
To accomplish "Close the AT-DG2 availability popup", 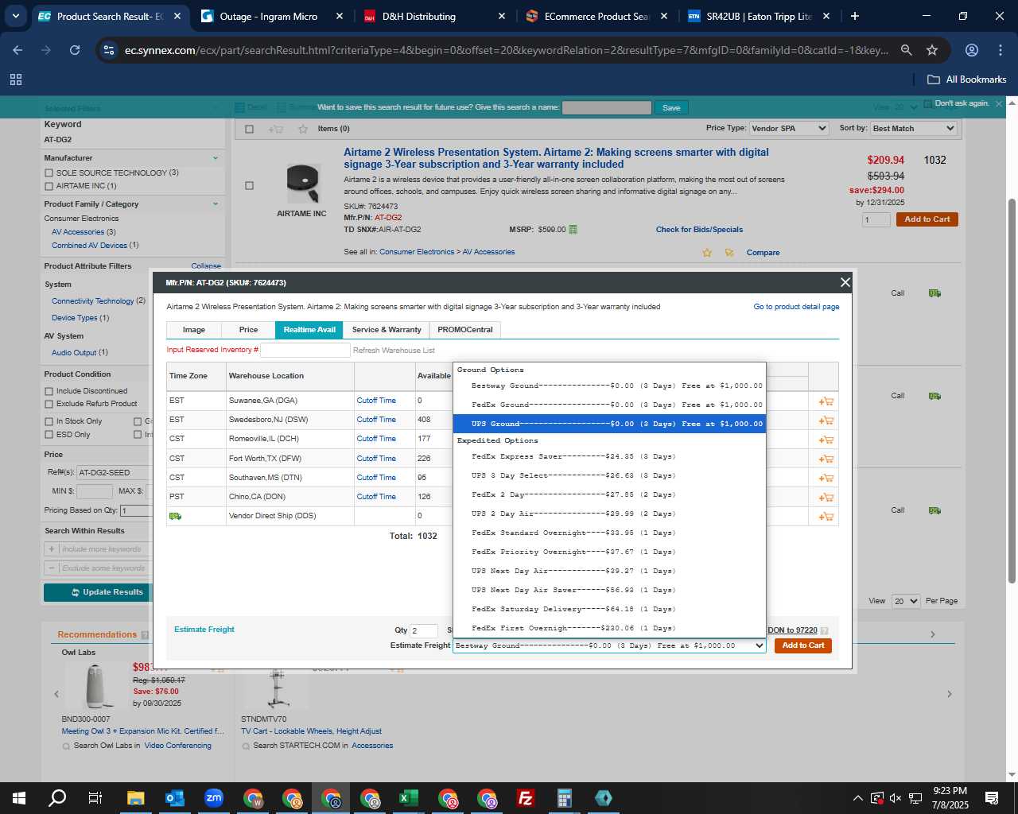I will [845, 282].
